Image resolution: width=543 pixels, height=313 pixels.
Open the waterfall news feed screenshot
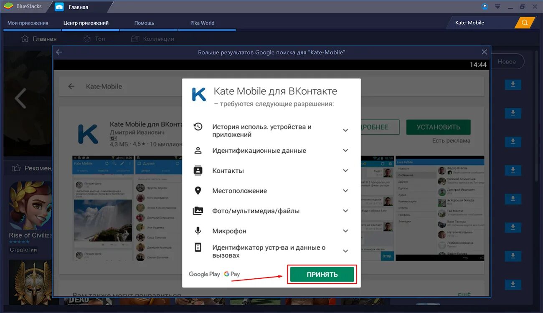[104, 209]
